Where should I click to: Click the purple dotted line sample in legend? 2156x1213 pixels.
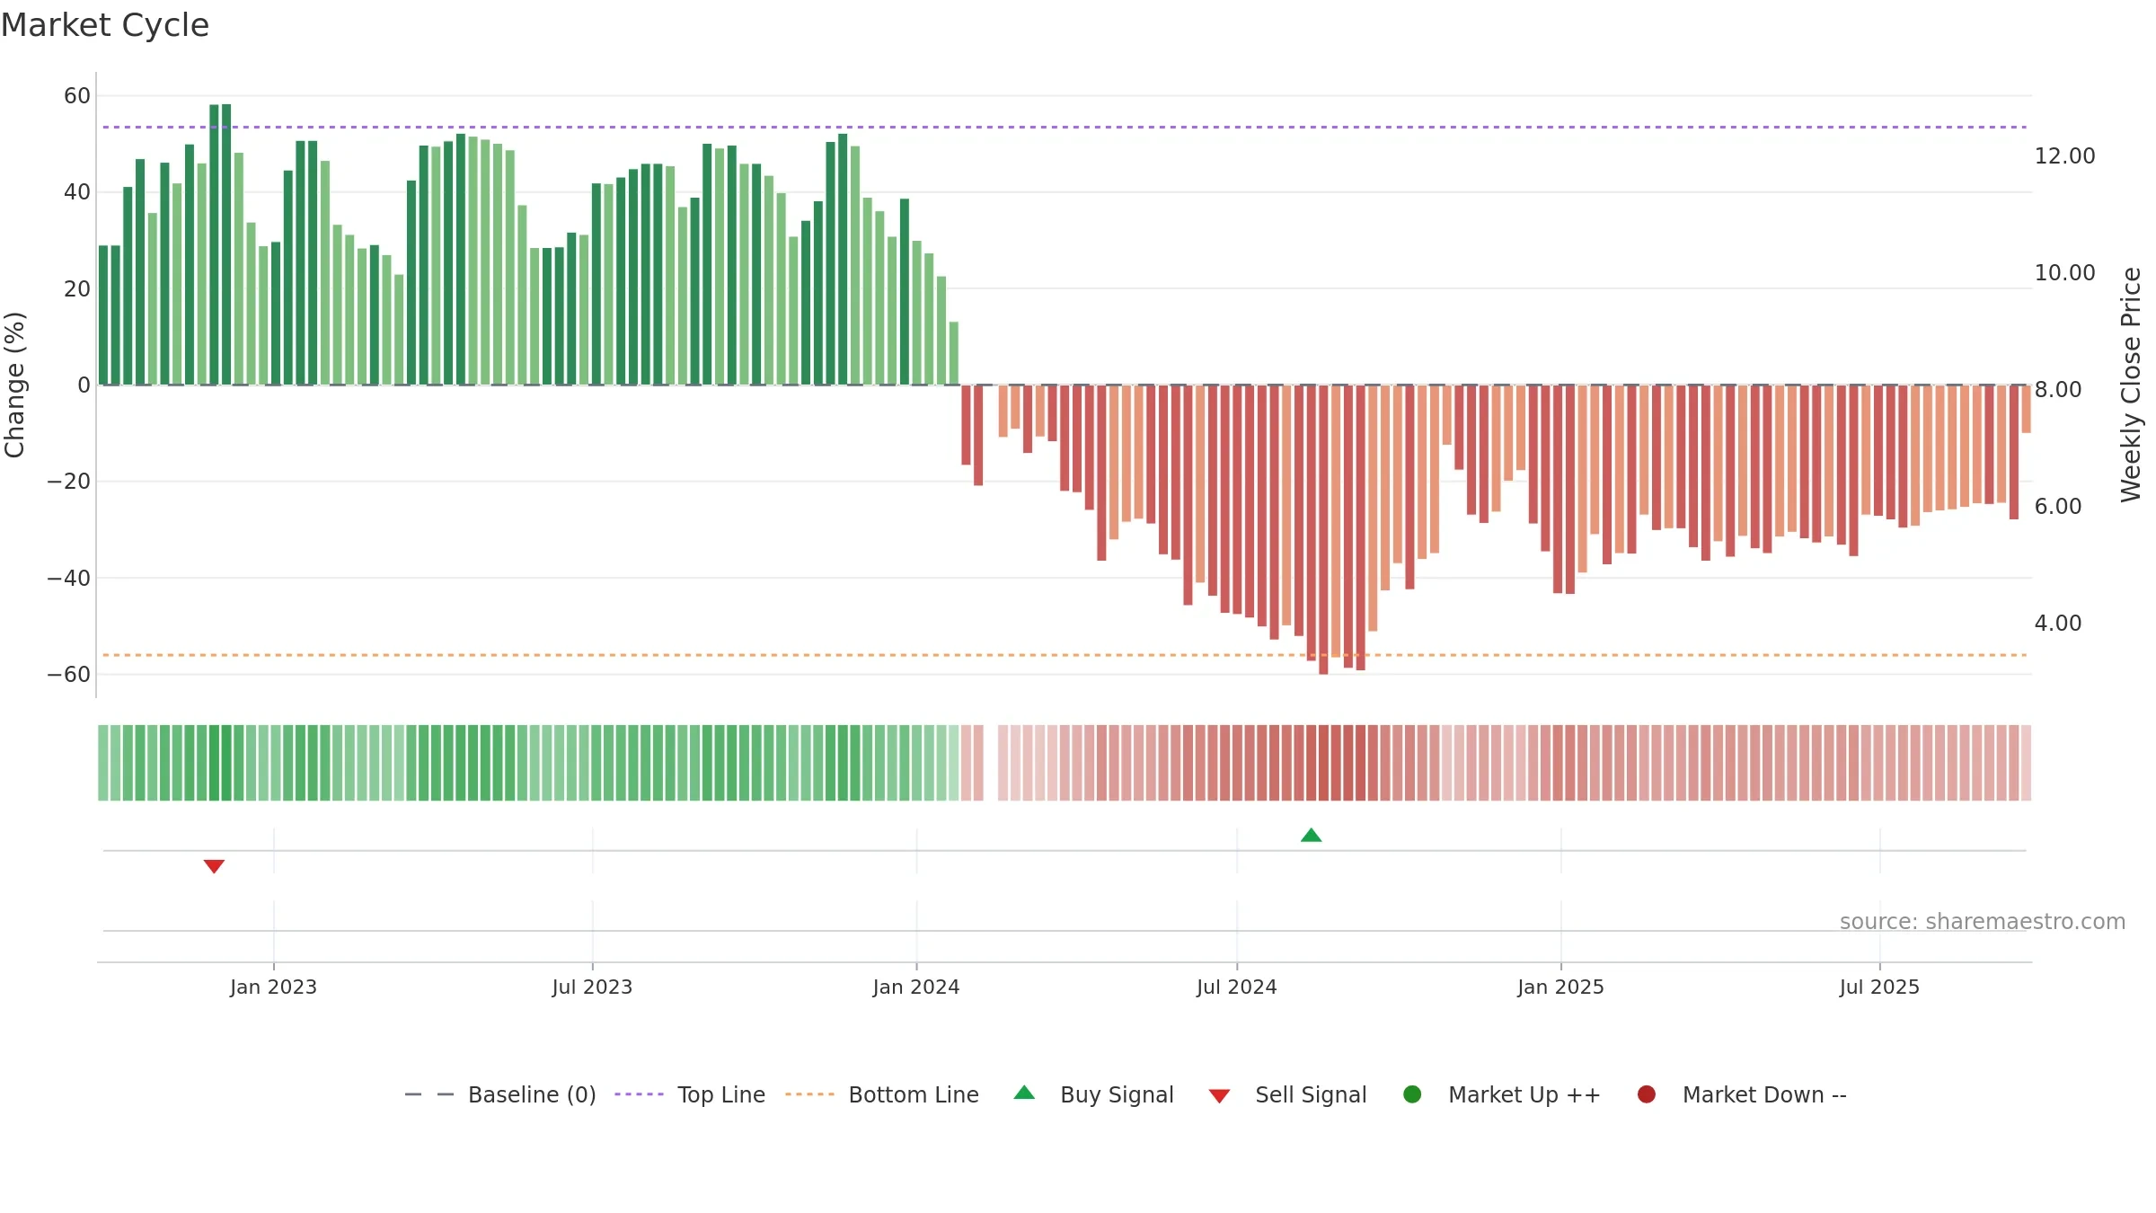point(639,1094)
